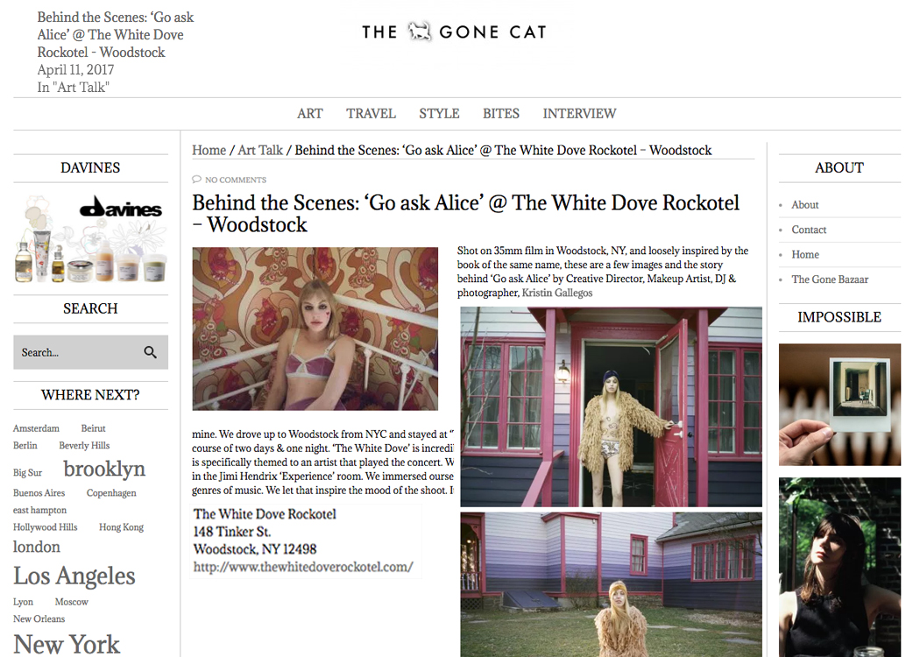Select the brooklyn location tag
Screen dimensions: 920x657
pyautogui.click(x=104, y=469)
